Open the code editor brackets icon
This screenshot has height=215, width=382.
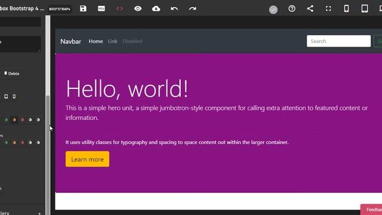[119, 8]
